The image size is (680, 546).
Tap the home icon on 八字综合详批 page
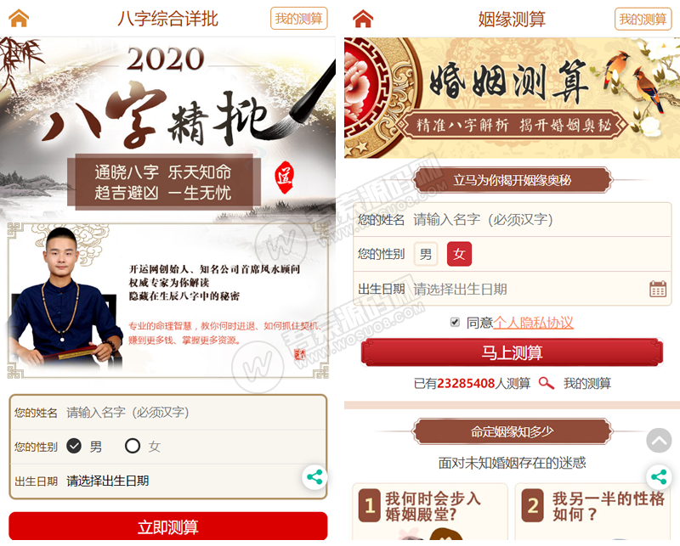pyautogui.click(x=19, y=18)
